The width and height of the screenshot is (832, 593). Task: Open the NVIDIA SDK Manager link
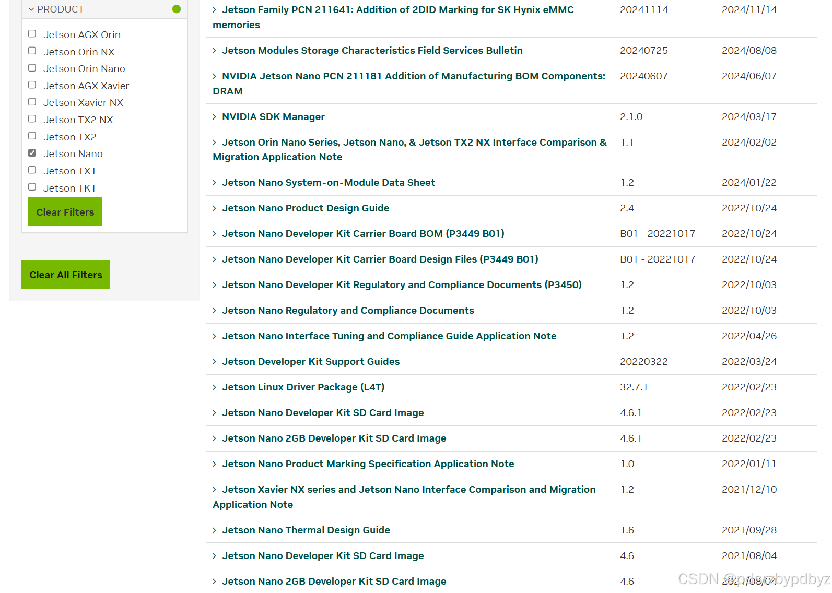pos(273,116)
